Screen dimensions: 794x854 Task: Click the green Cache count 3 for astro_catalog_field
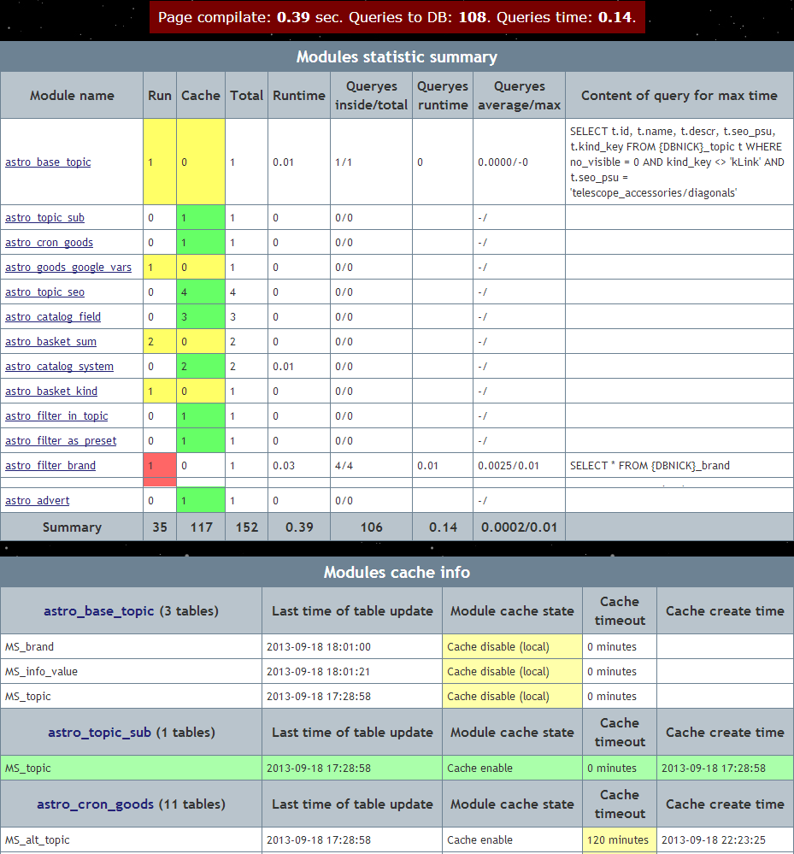[x=200, y=317]
